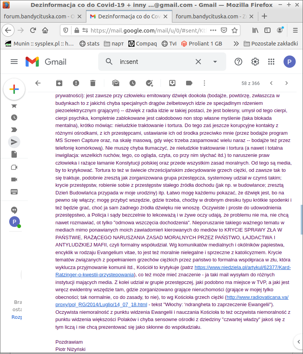The width and height of the screenshot is (303, 354).
Task: Open Google apps grid
Action: point(271,62)
